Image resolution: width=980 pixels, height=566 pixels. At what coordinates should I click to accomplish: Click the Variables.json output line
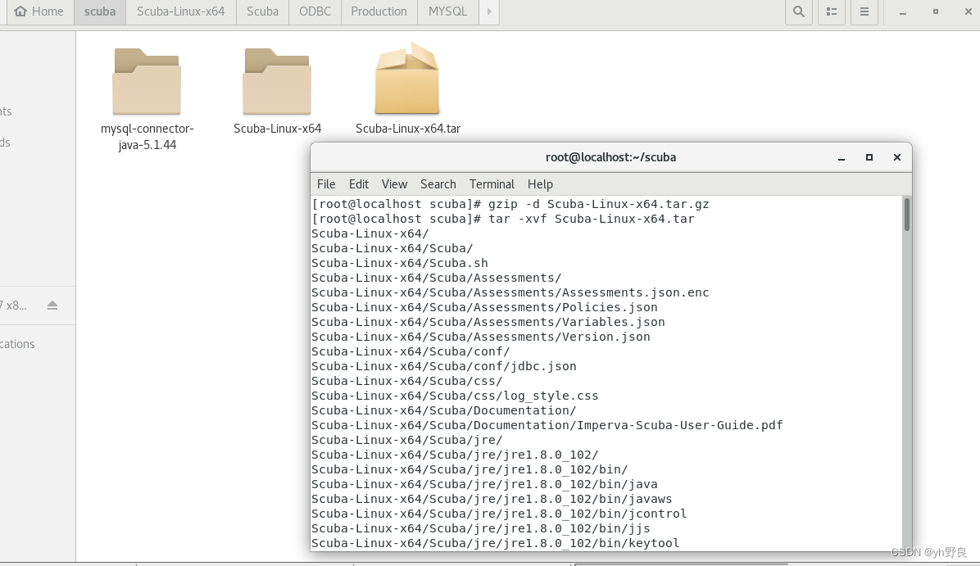(x=488, y=323)
